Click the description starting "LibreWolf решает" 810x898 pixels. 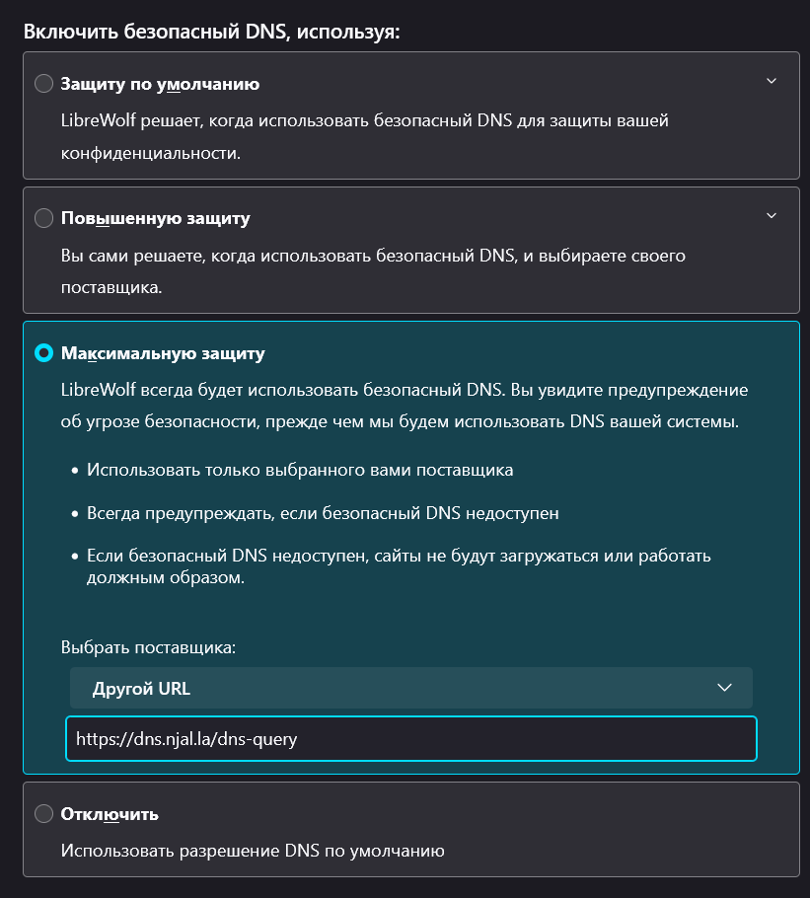click(x=365, y=122)
